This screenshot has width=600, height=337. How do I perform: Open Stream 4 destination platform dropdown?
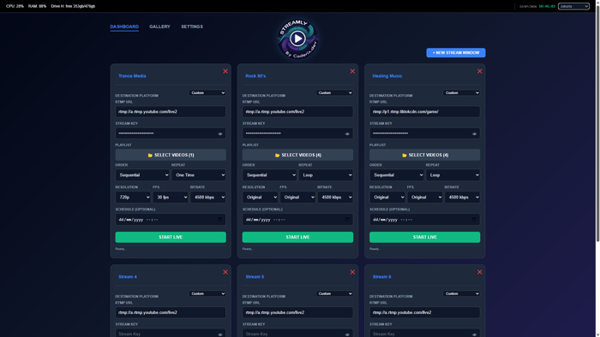[207, 293]
